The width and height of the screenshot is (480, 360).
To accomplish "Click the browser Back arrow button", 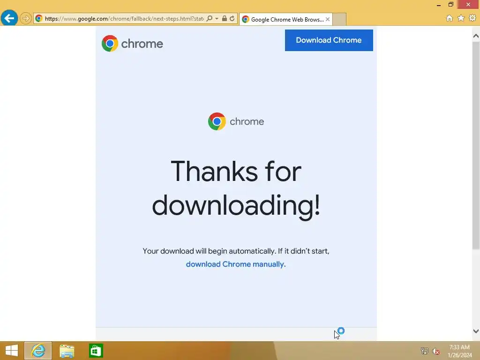I will pos(9,18).
